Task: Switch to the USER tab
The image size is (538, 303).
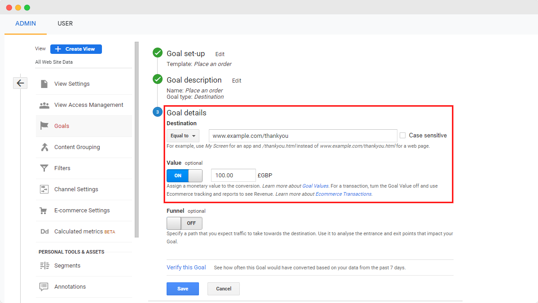Action: pos(65,23)
